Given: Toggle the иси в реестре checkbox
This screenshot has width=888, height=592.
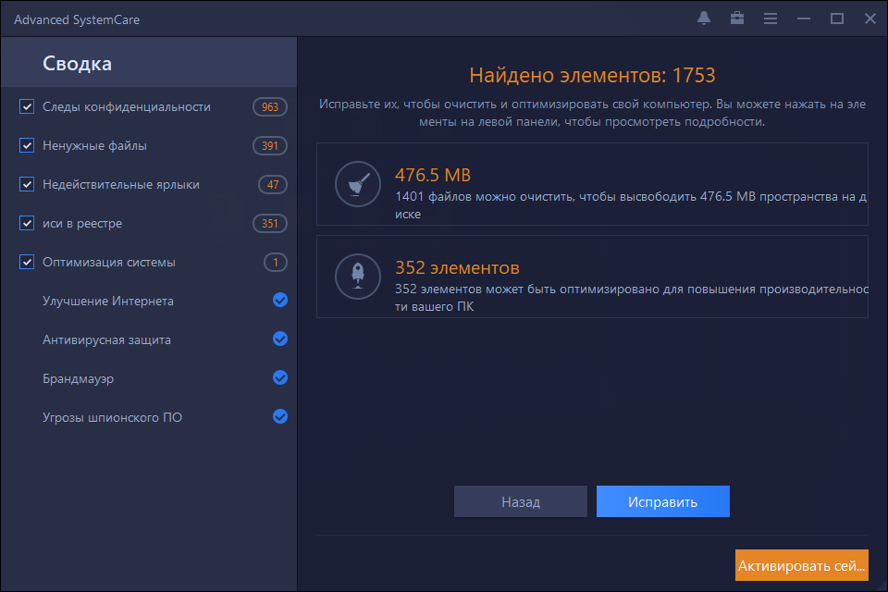Looking at the screenshot, I should coord(27,223).
